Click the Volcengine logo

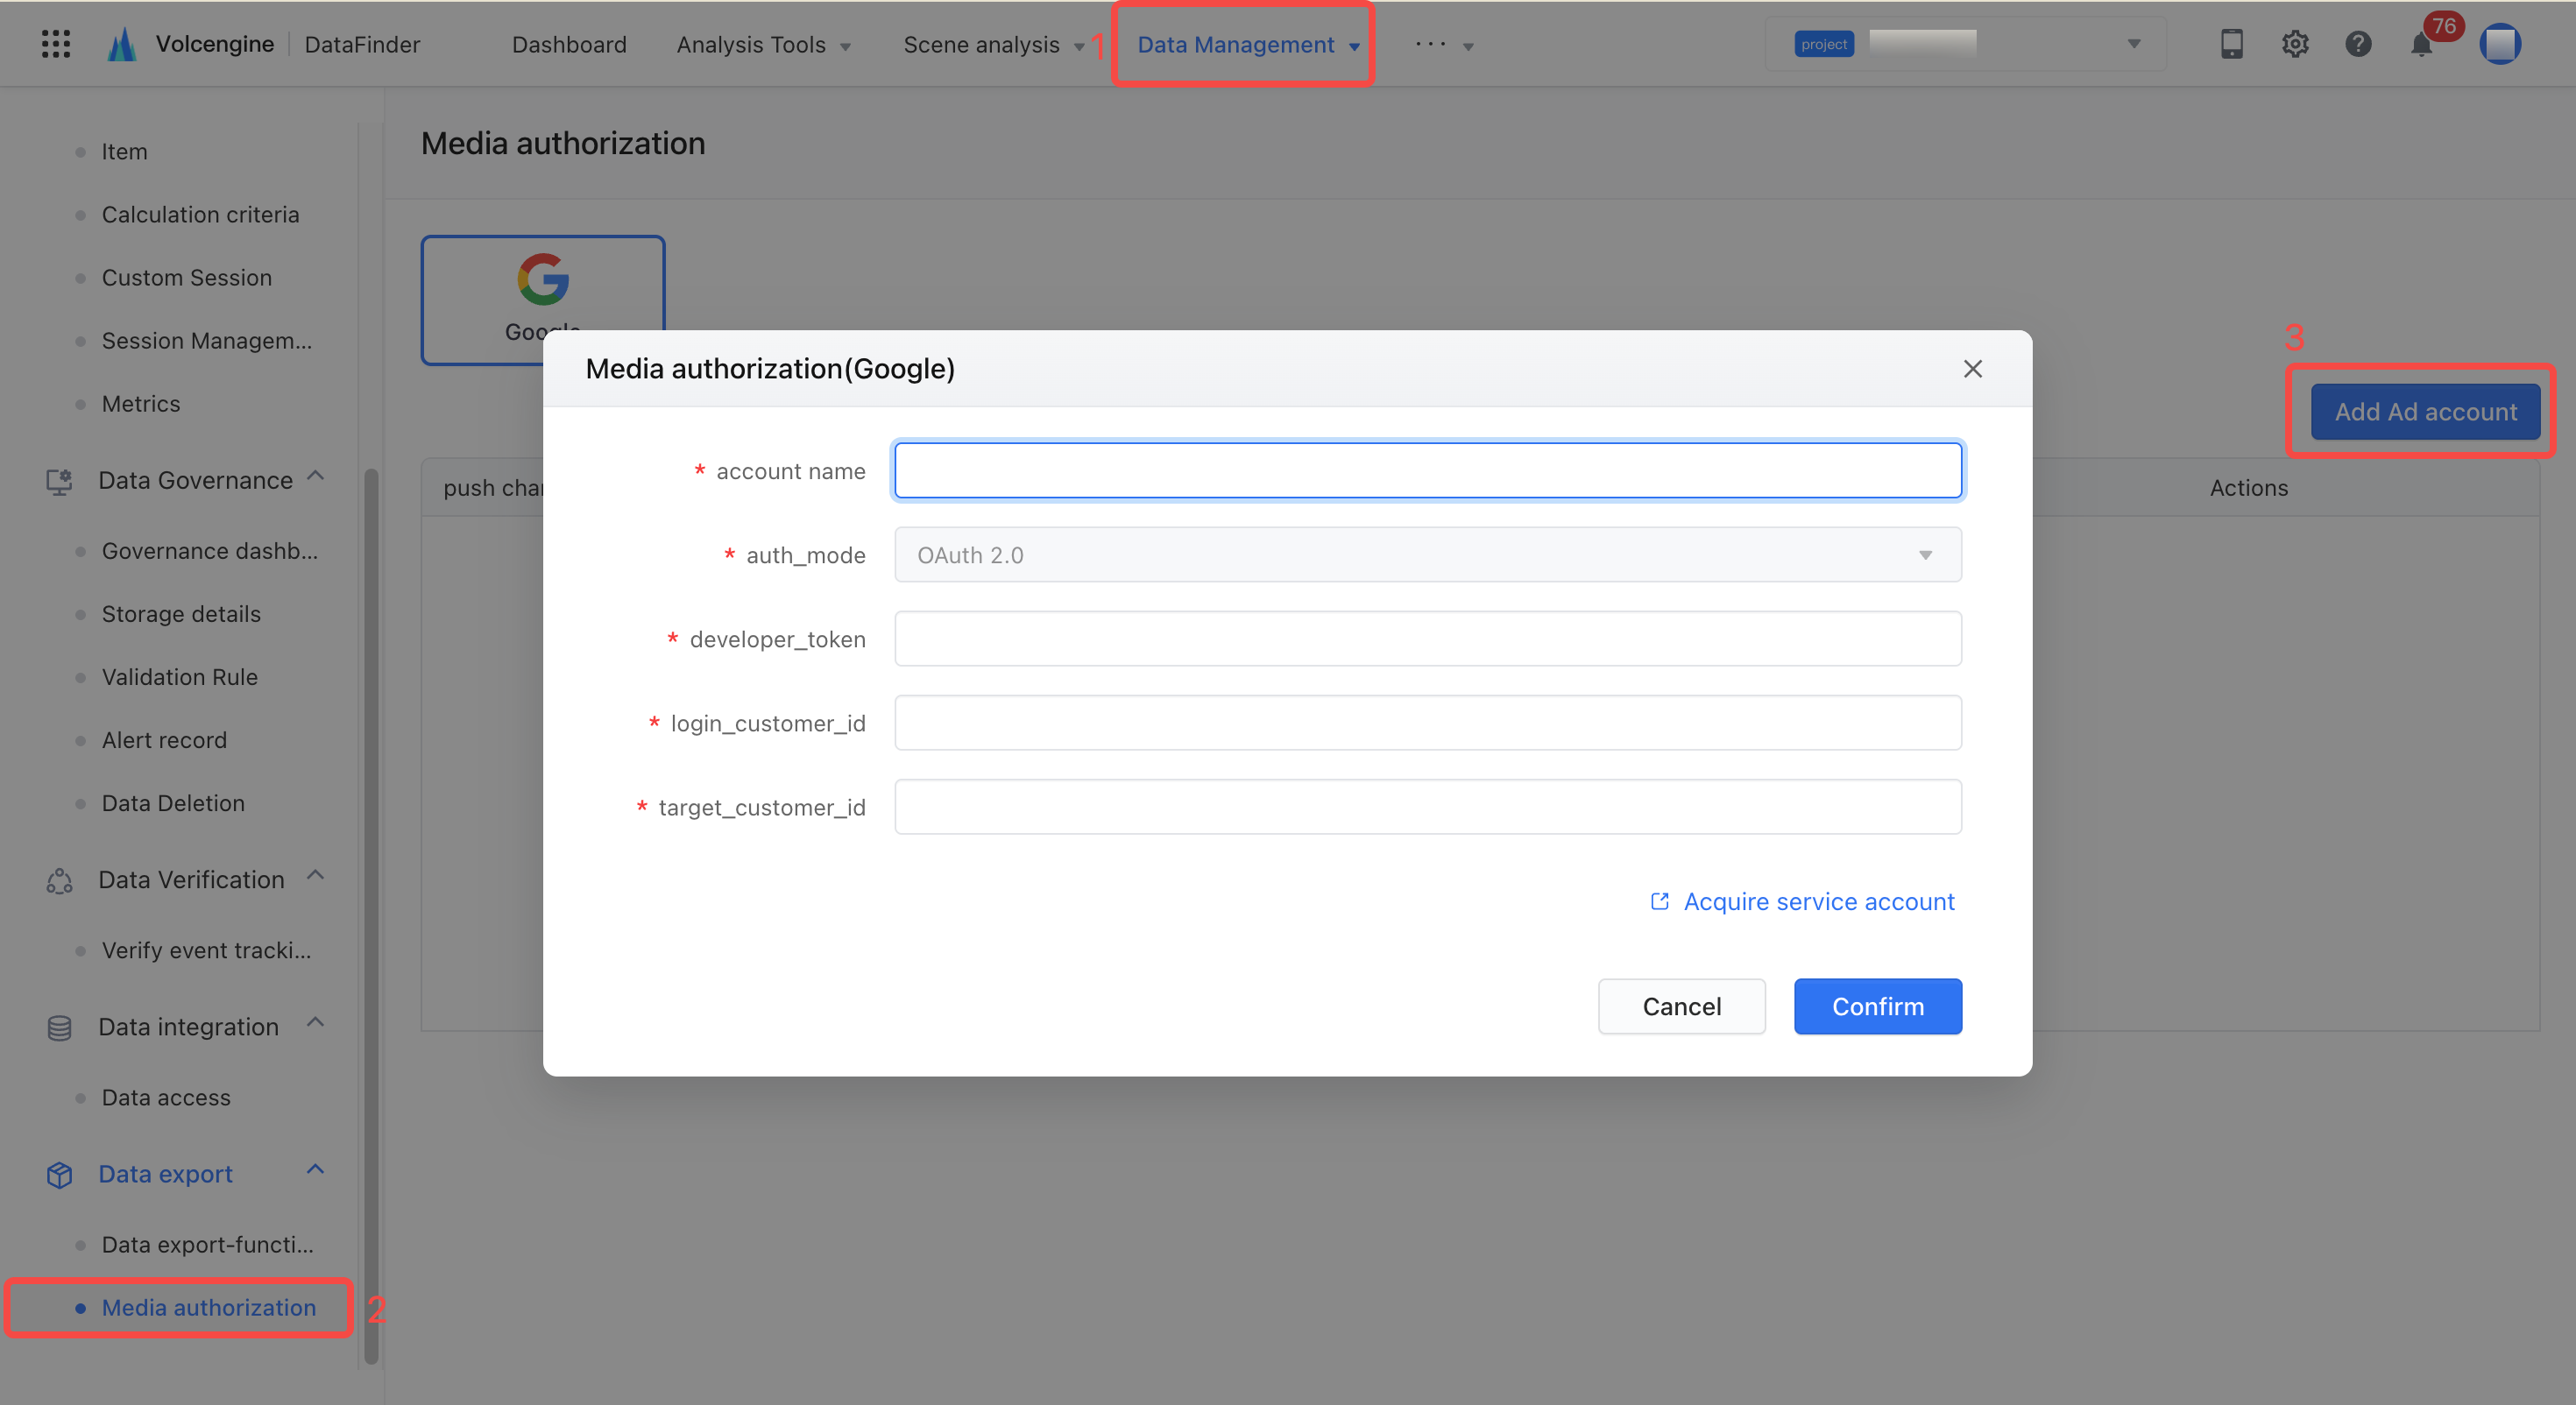pyautogui.click(x=122, y=44)
